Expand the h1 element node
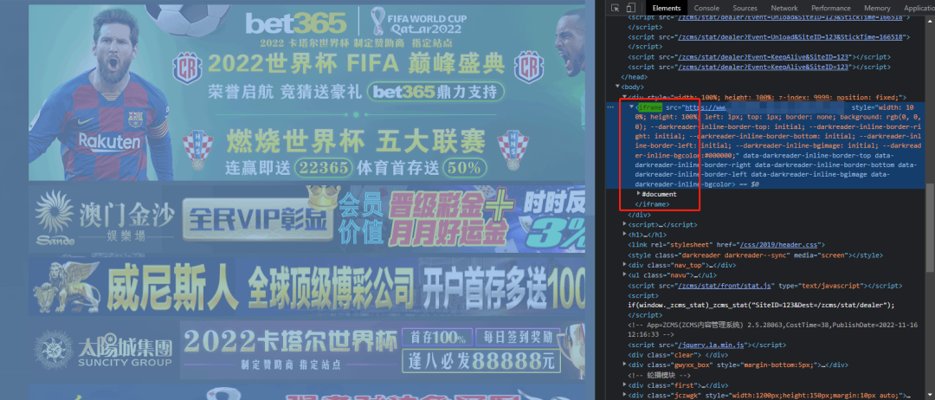Viewport: 935px width, 400px height. pyautogui.click(x=625, y=235)
